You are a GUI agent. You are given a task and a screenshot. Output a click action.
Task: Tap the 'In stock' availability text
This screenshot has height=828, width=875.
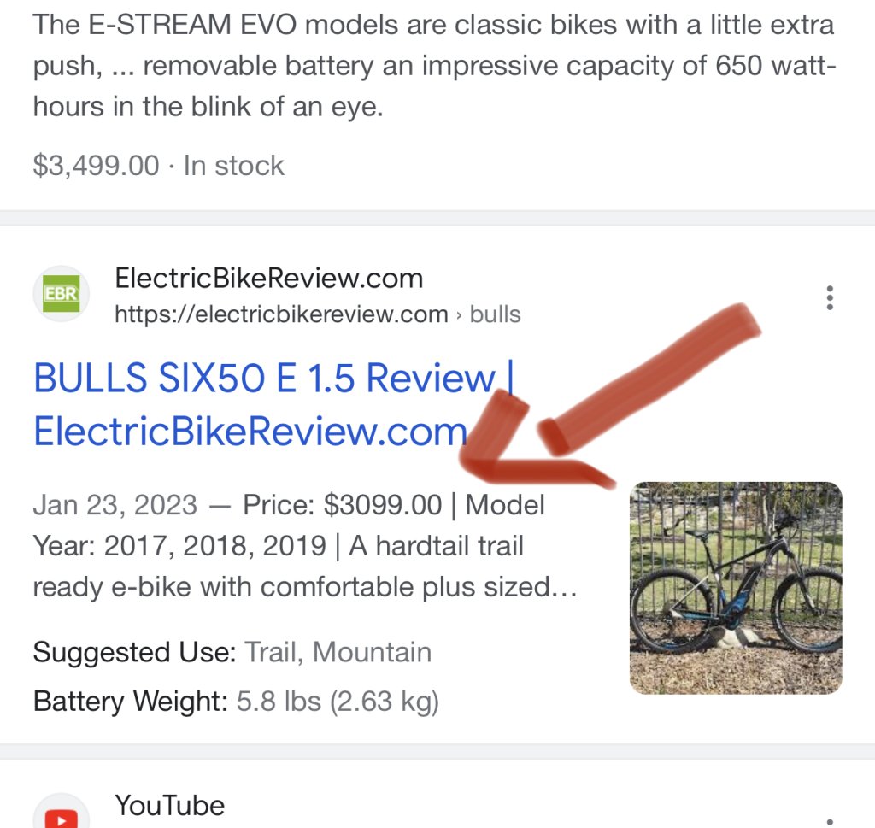234,166
